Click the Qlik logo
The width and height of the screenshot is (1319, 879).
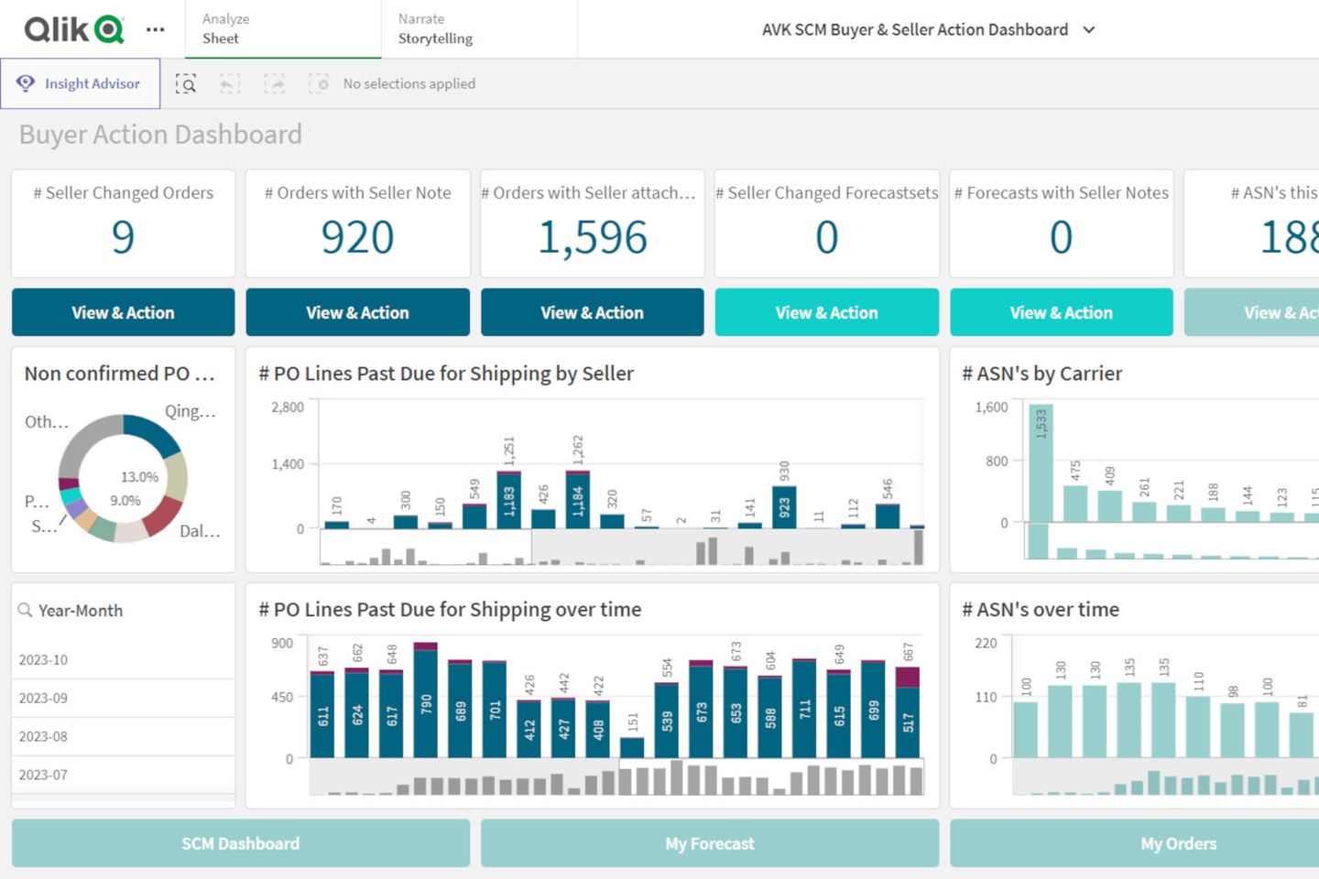[x=69, y=28]
